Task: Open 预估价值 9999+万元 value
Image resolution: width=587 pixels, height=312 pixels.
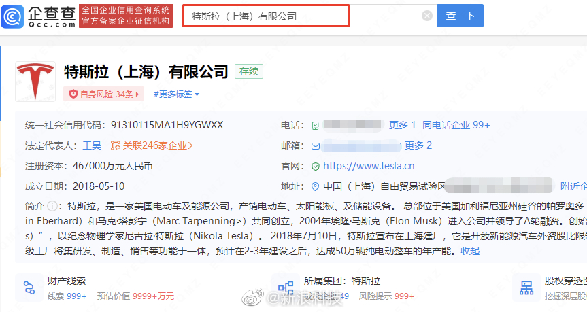Action: [135, 296]
